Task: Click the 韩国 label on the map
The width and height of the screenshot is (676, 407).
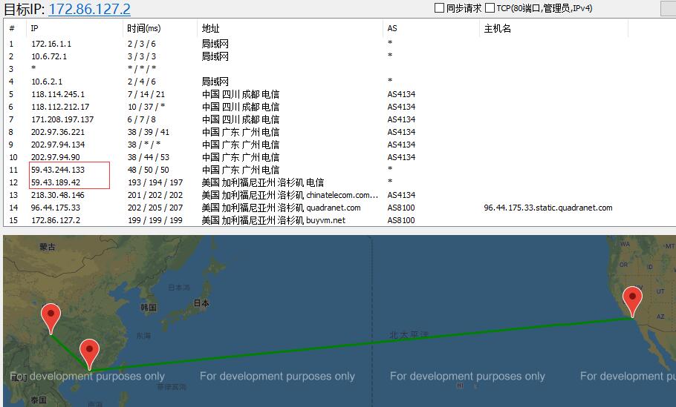Action: tap(149, 308)
